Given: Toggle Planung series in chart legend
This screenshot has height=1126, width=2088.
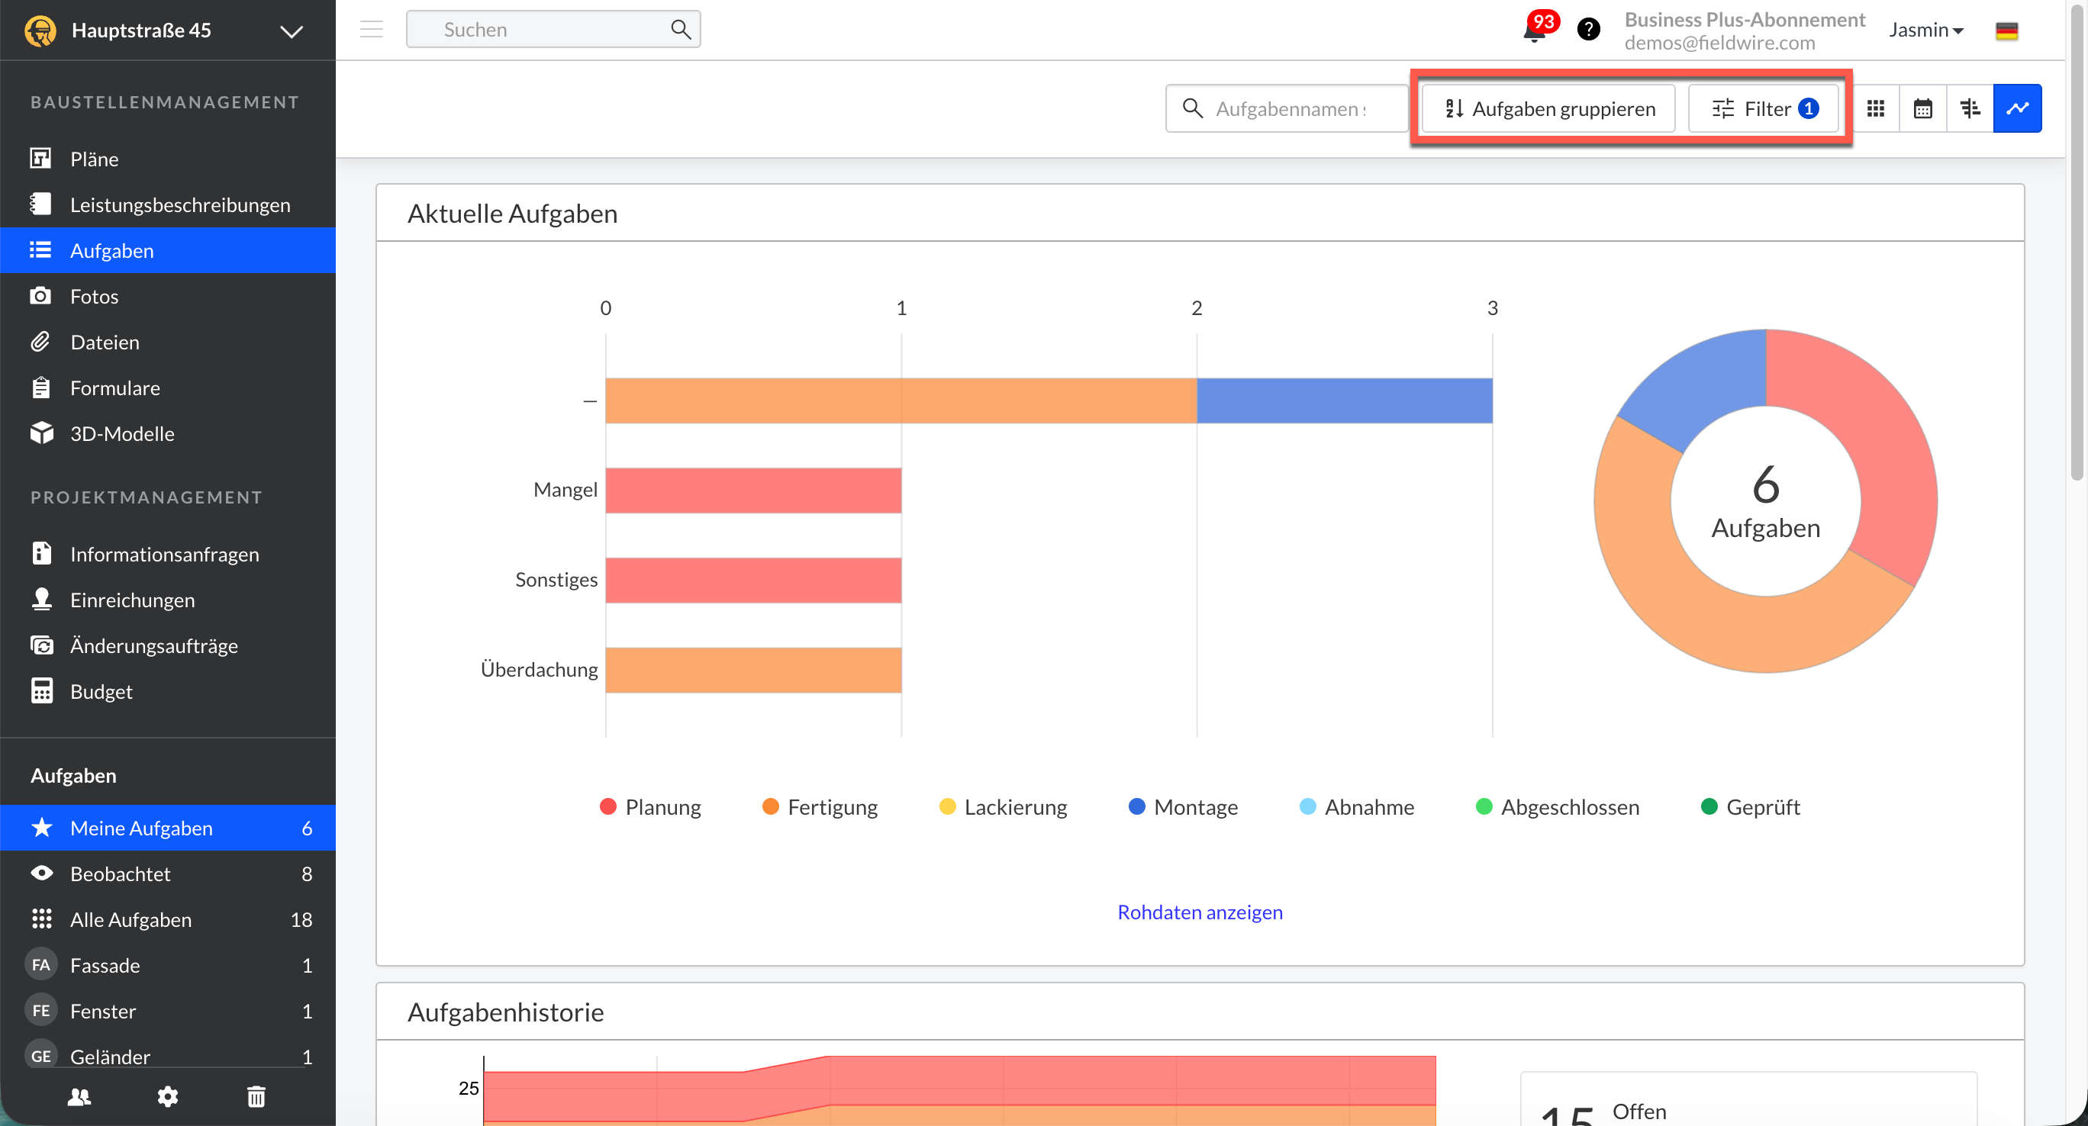Looking at the screenshot, I should [651, 807].
